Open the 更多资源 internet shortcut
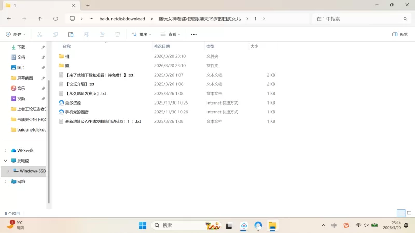Viewport: 415px width, 233px height. click(73, 103)
